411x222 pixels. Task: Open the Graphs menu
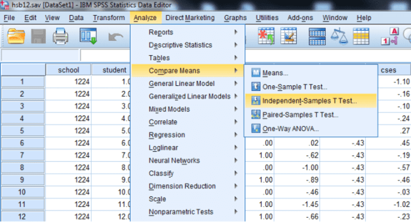coord(235,18)
